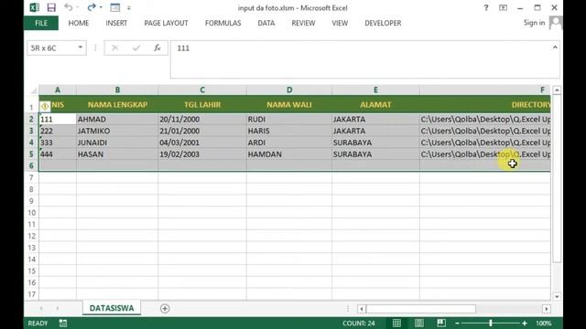This screenshot has height=329, width=586.
Task: Open the Undo history dropdown arrow
Action: click(x=77, y=7)
